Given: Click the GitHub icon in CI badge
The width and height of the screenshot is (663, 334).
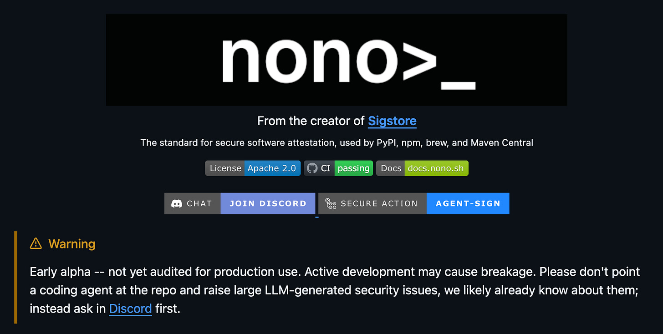Looking at the screenshot, I should click(312, 168).
